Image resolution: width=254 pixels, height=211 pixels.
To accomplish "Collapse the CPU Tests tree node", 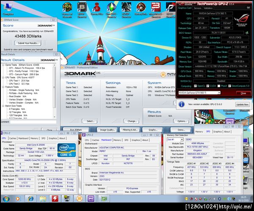I will [3, 77].
